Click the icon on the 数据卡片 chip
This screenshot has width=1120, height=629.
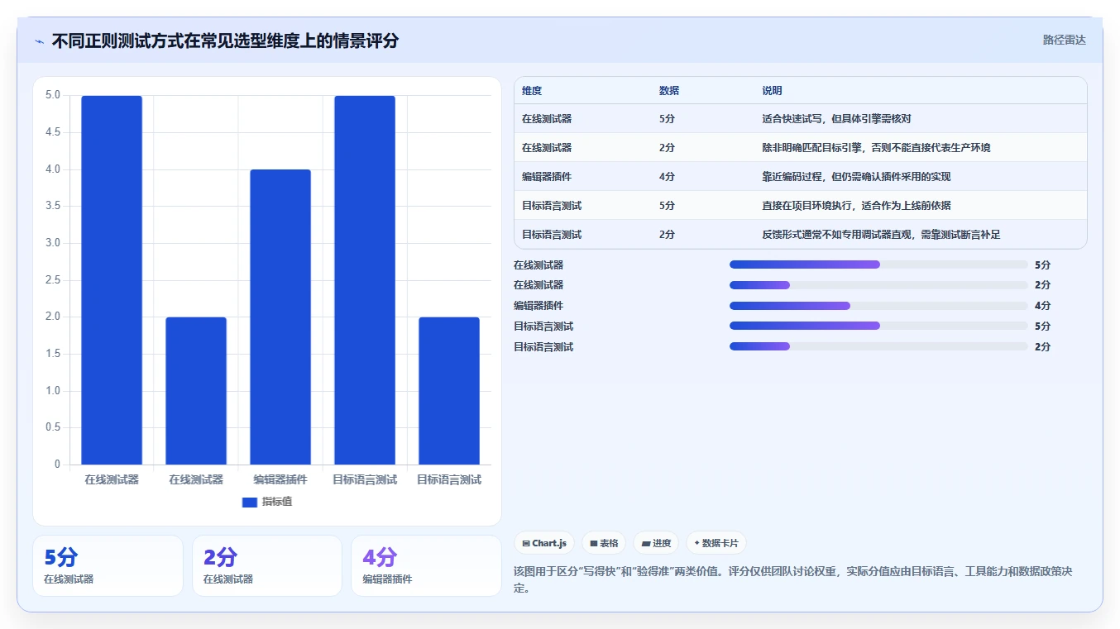[697, 543]
